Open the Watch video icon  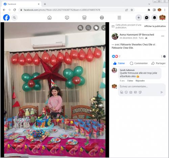click(x=67, y=18)
